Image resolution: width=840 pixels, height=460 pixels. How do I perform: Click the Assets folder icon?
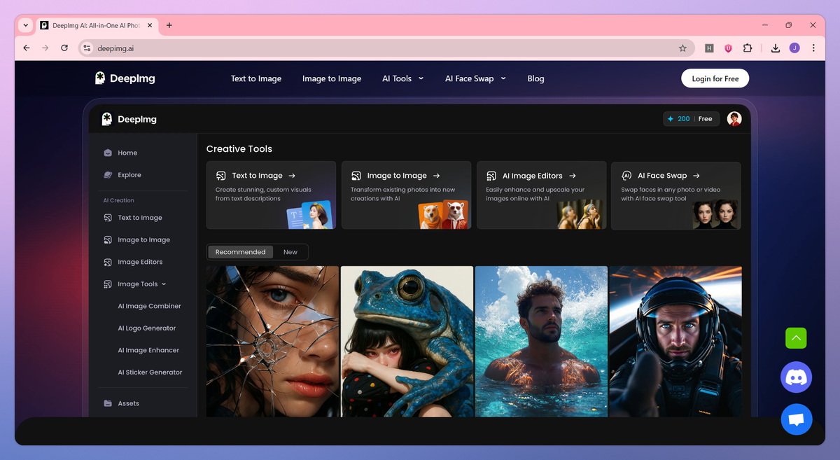pyautogui.click(x=108, y=403)
